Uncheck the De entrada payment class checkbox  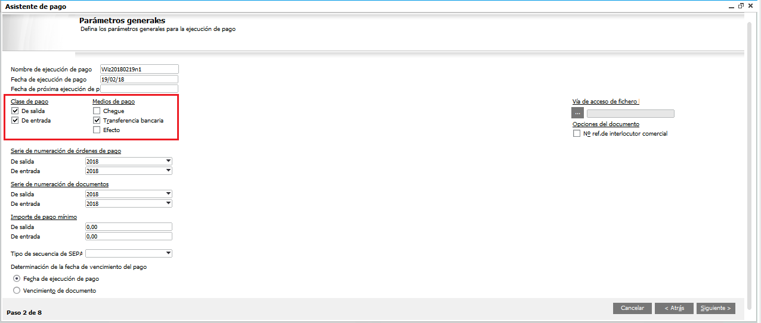[x=15, y=120]
